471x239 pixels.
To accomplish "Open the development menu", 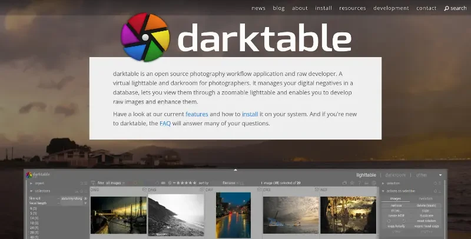I will point(391,8).
